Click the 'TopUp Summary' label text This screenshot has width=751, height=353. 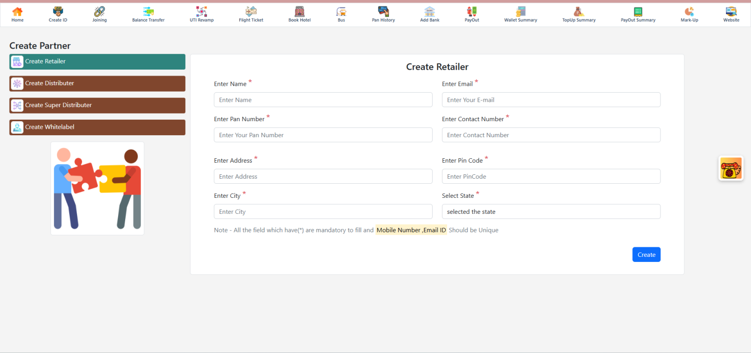click(x=579, y=20)
